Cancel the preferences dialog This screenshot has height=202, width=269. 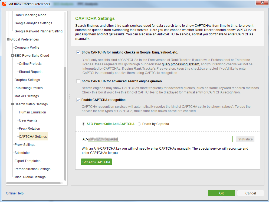251,193
